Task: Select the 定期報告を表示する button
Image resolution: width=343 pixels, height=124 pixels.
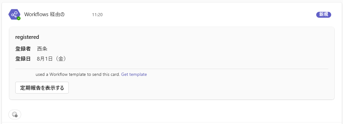Action: pos(42,88)
